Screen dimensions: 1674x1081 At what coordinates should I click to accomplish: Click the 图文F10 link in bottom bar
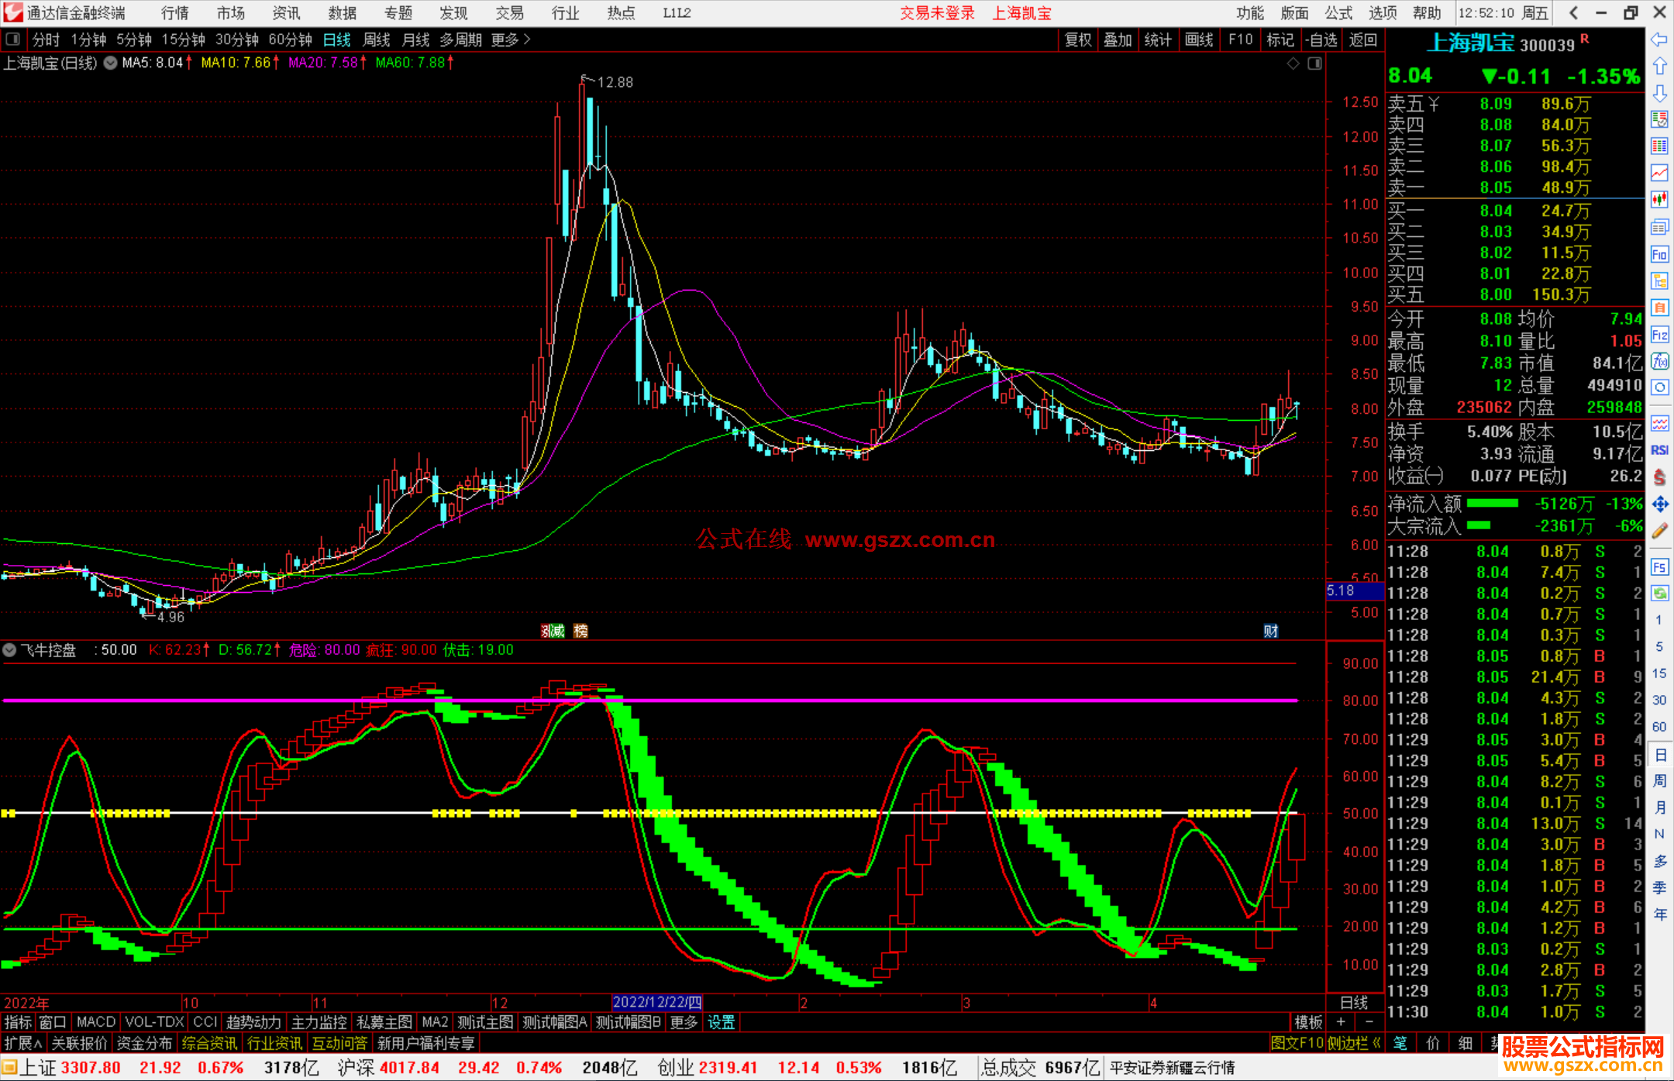point(1297,1044)
